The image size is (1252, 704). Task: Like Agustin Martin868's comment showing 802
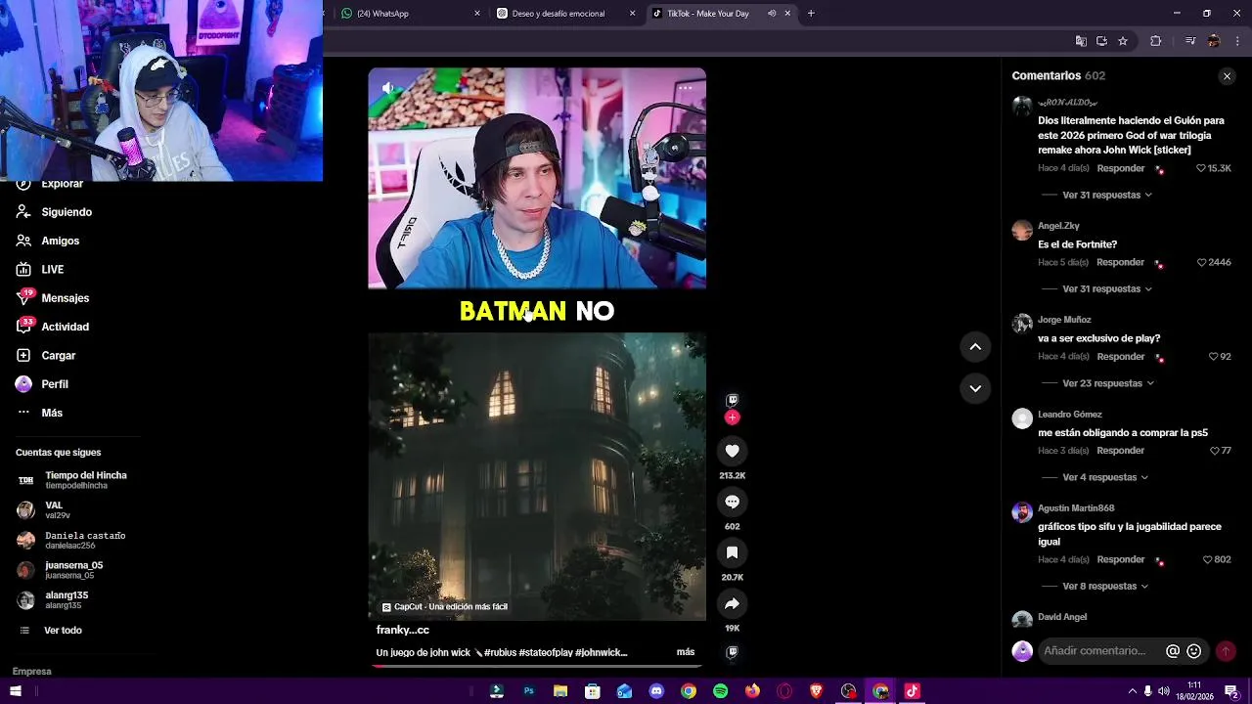(1208, 559)
